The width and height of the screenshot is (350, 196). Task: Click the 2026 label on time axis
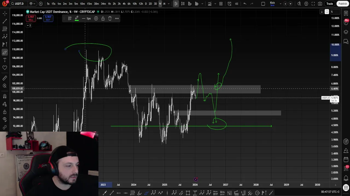(x=195, y=185)
